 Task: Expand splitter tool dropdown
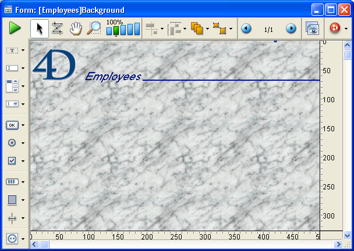(x=23, y=218)
